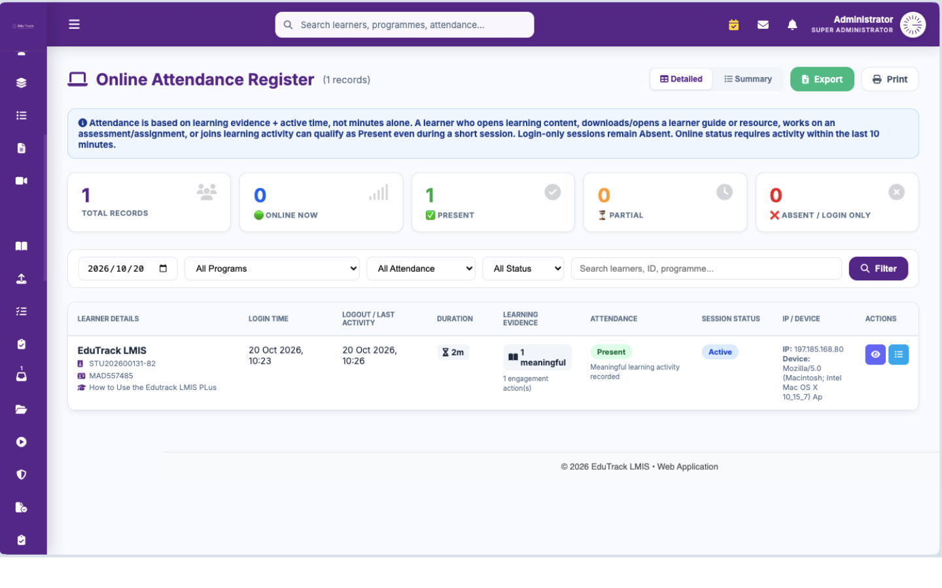
Task: Focus the top search learners, programmes field
Action: coord(404,25)
